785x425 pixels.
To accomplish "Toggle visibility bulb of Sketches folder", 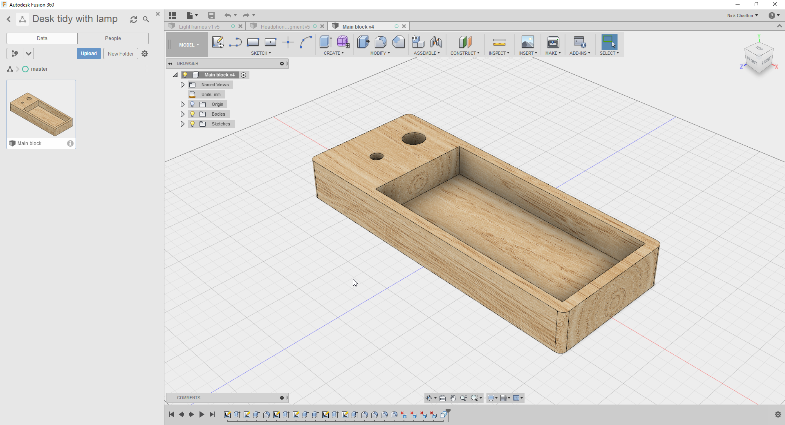I will coord(193,124).
